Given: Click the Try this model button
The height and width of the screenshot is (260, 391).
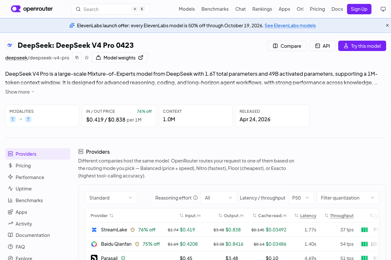Looking at the screenshot, I should 362,46.
